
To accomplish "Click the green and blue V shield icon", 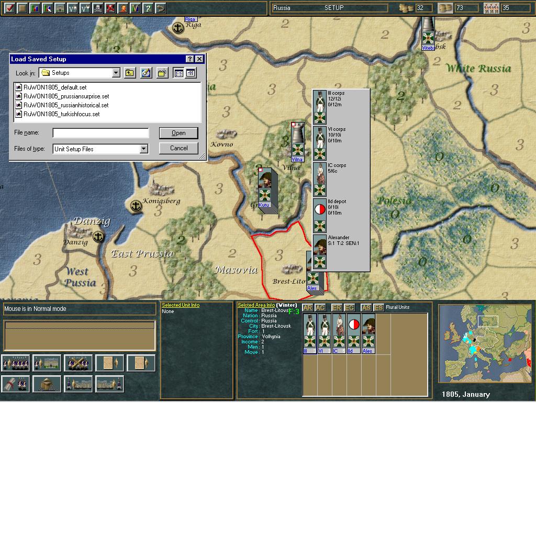I will pyautogui.click(x=136, y=8).
